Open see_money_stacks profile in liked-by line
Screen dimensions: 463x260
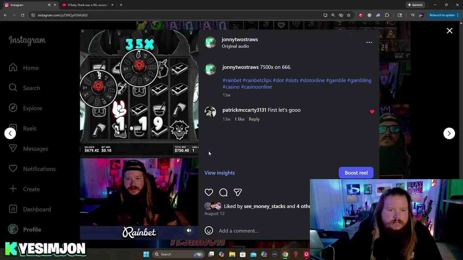pyautogui.click(x=264, y=206)
